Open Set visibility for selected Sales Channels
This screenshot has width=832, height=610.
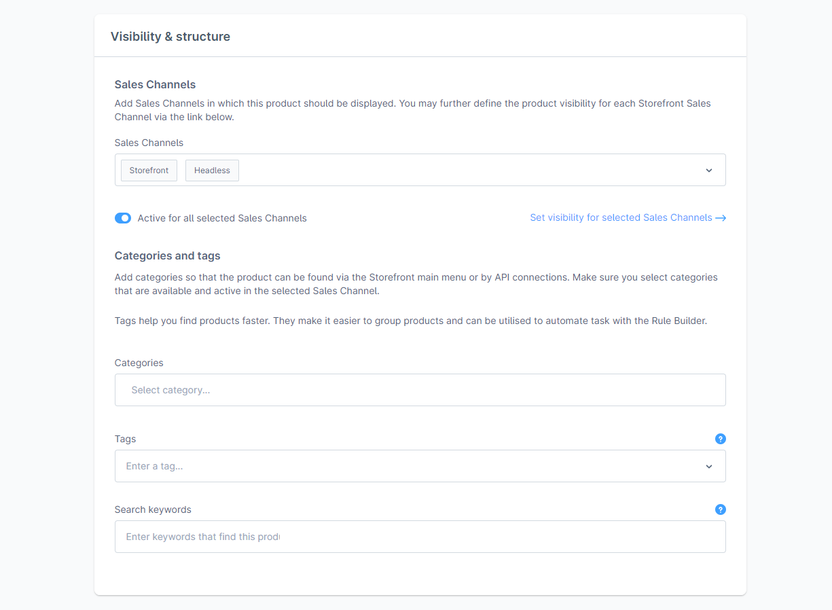point(621,218)
